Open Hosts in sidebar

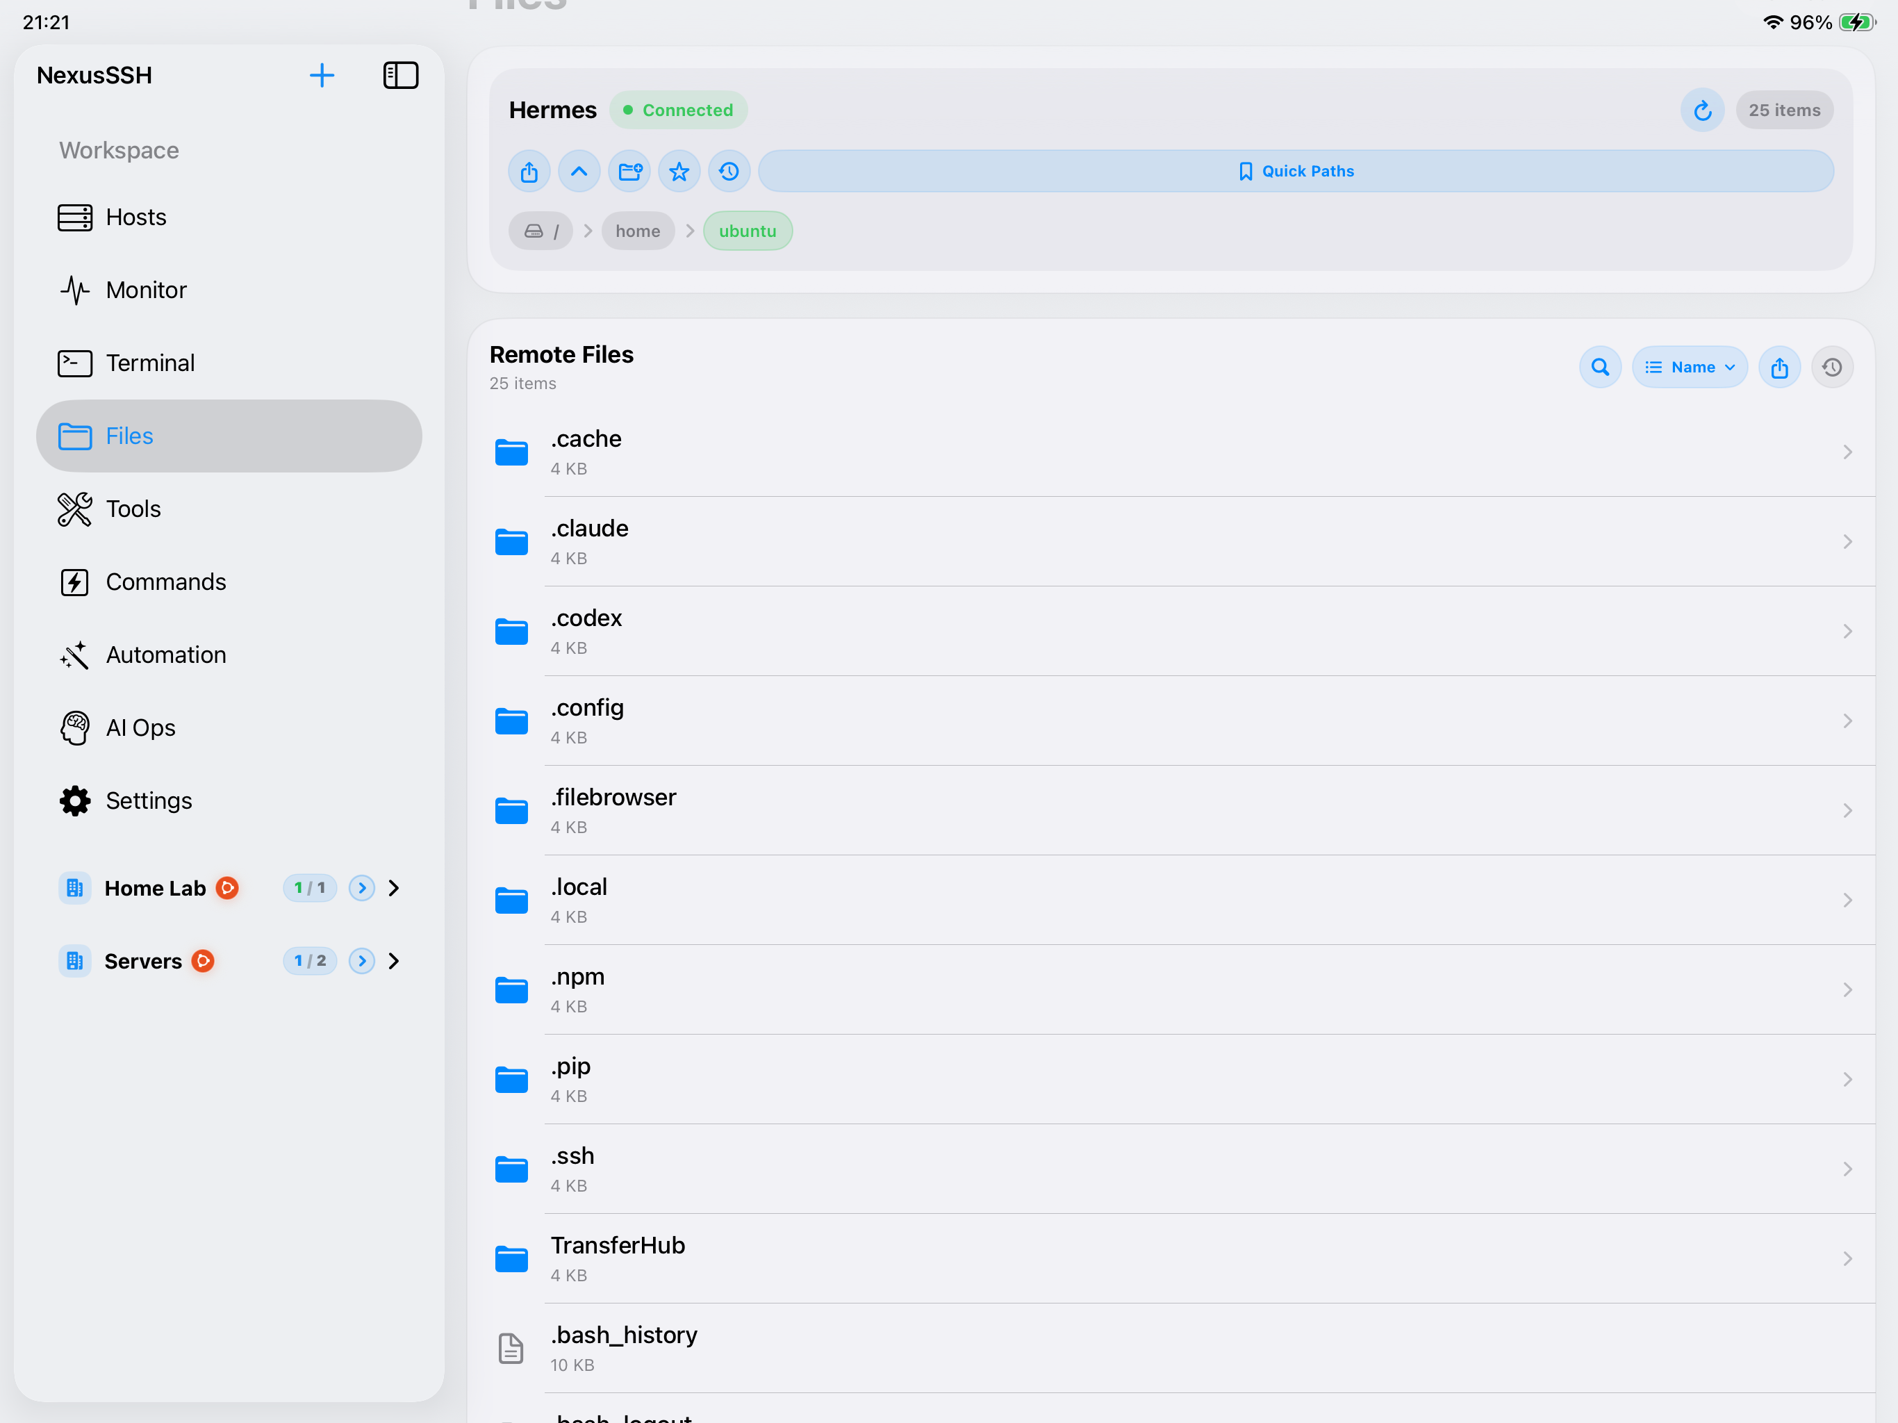[x=229, y=217]
